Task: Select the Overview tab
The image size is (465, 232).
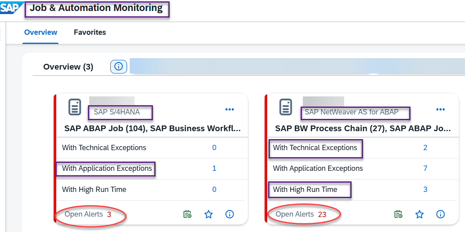Action: (x=40, y=32)
